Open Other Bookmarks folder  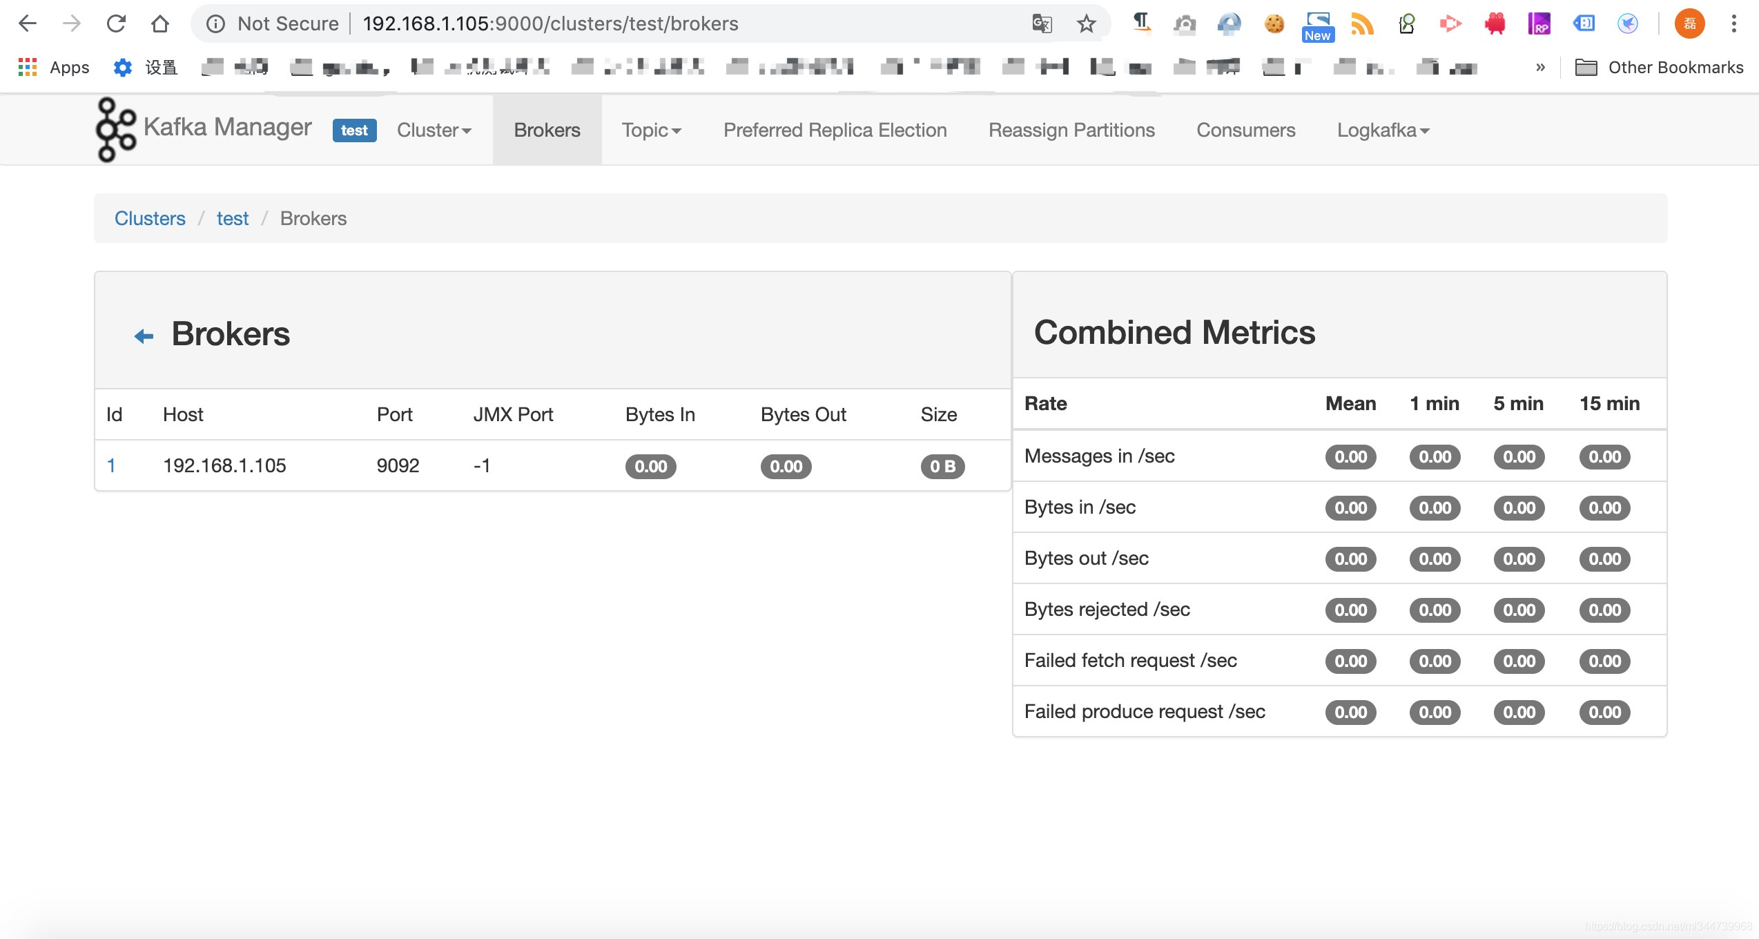(x=1659, y=67)
